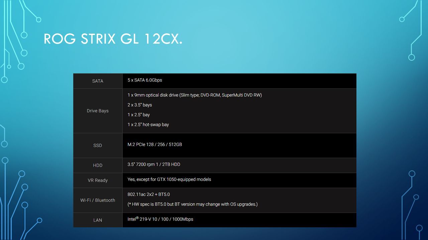Click the 1 x 2.5" bay entry
Viewport: 428px width, 240px height.
[138, 115]
